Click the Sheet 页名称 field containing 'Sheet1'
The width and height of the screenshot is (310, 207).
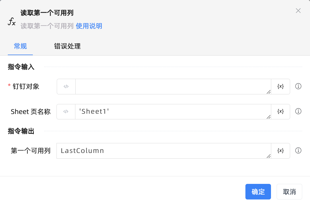click(172, 112)
